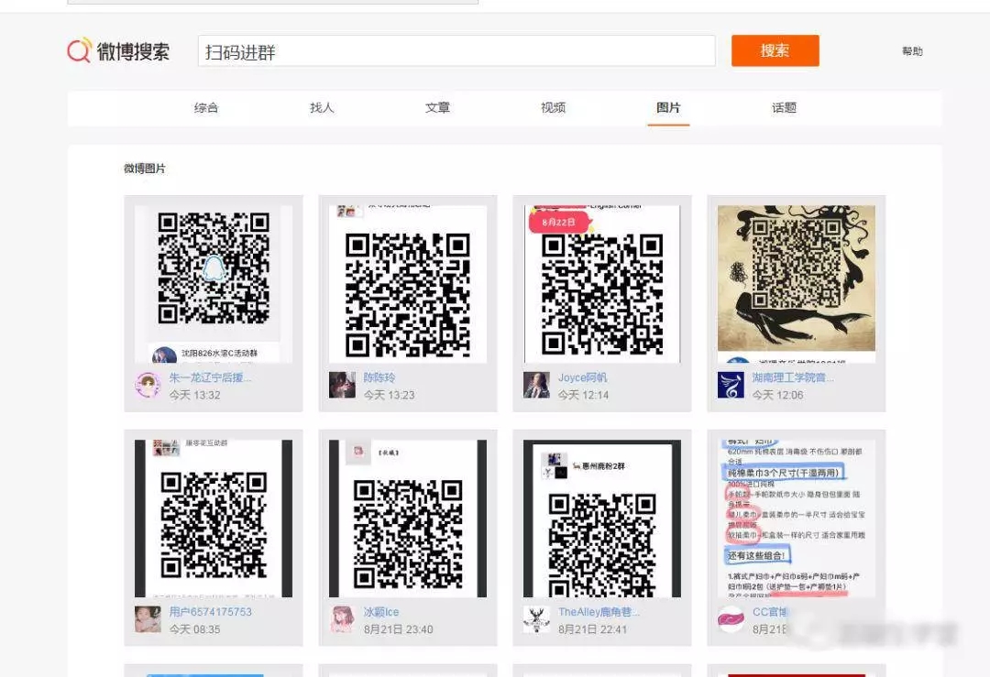Click timestamp 今天 12:14
The height and width of the screenshot is (677, 990).
pos(583,395)
